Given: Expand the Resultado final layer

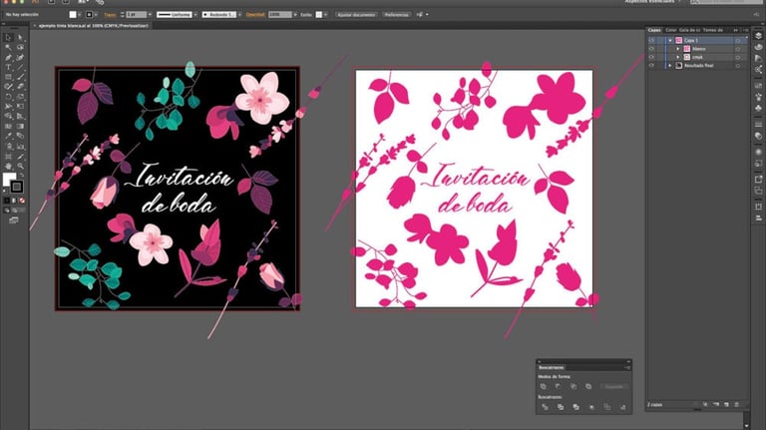Looking at the screenshot, I should coord(670,65).
